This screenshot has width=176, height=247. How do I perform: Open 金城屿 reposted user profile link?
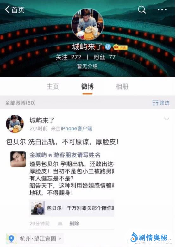pyautogui.click(x=38, y=155)
